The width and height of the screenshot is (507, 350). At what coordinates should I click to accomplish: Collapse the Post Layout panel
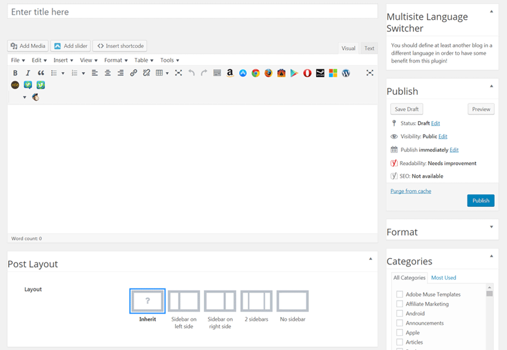[x=371, y=259]
